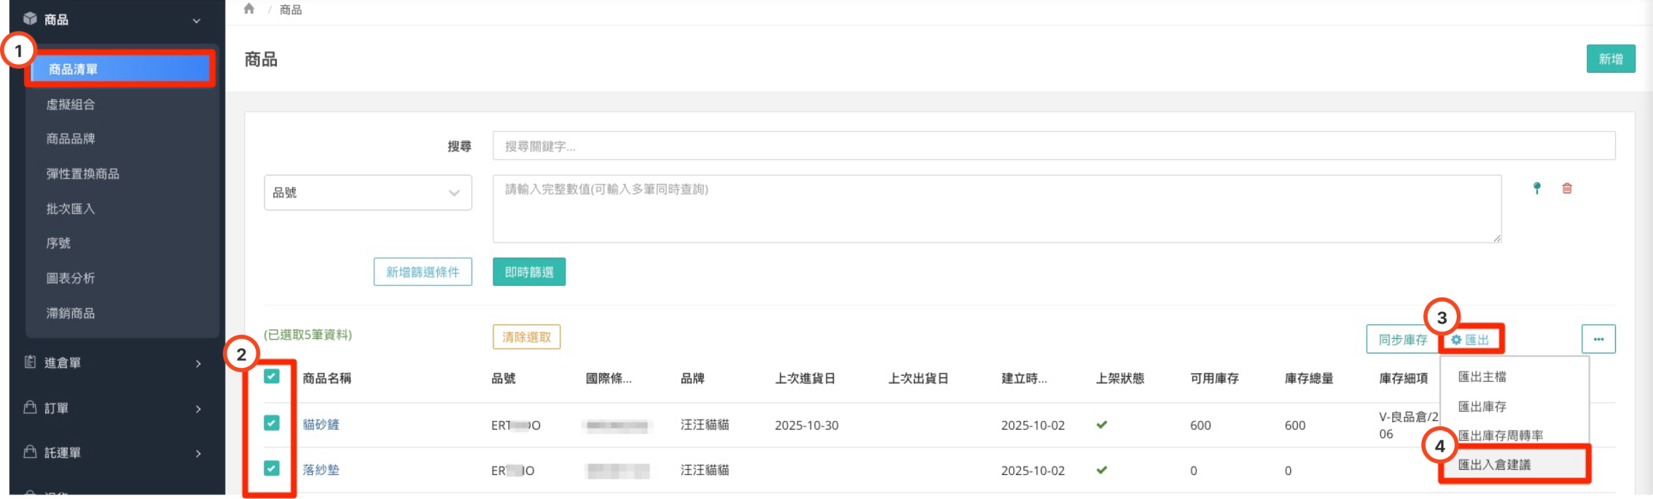Open the 貓砂鏟 product link
The height and width of the screenshot is (499, 1653).
pos(321,425)
